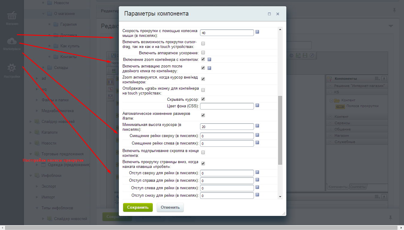Switch to the Сниппеты tab
This screenshot has width=404, height=230.
tap(358, 187)
